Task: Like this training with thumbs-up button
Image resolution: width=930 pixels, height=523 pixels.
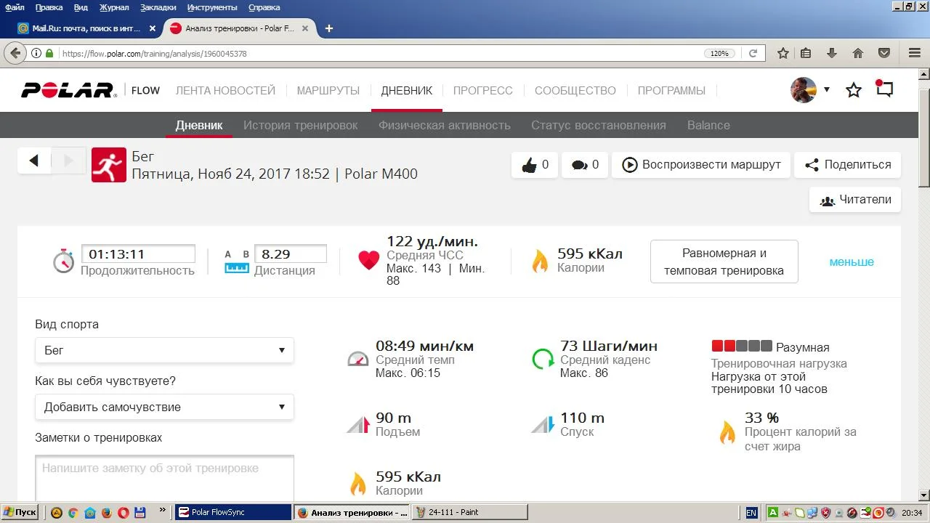Action: [535, 165]
